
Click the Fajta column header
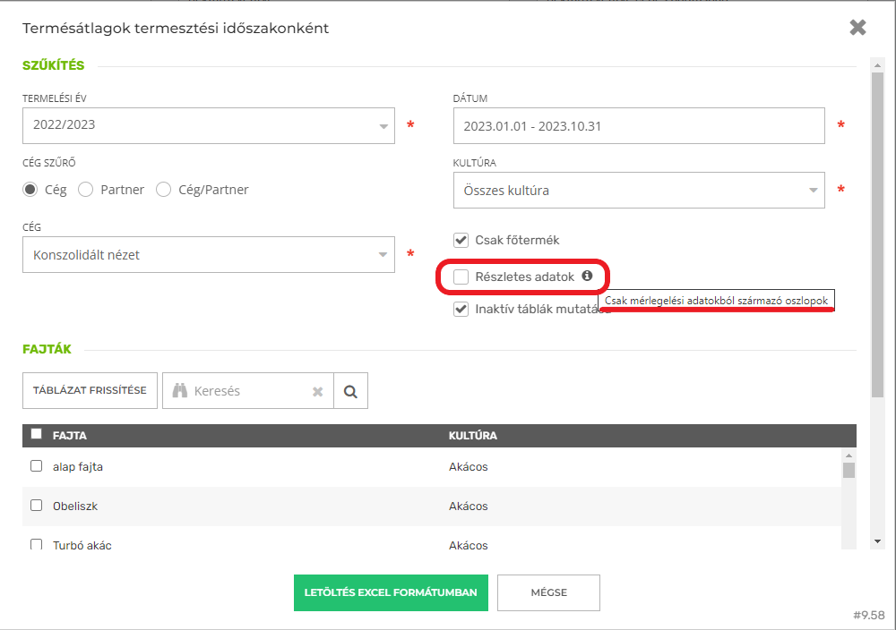point(70,436)
